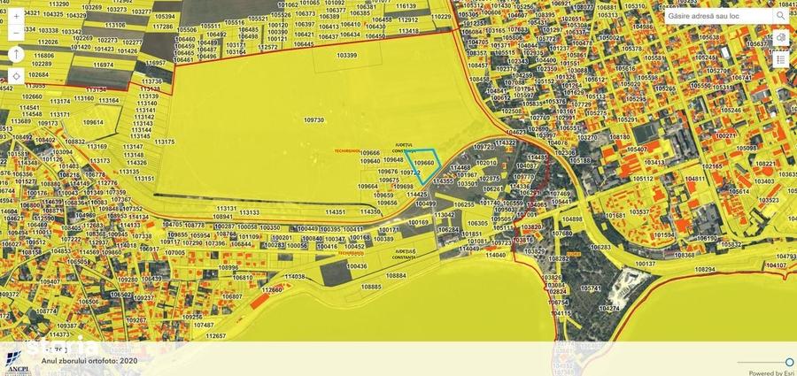Open the layers widget icon
The image size is (797, 376).
pos(781,38)
